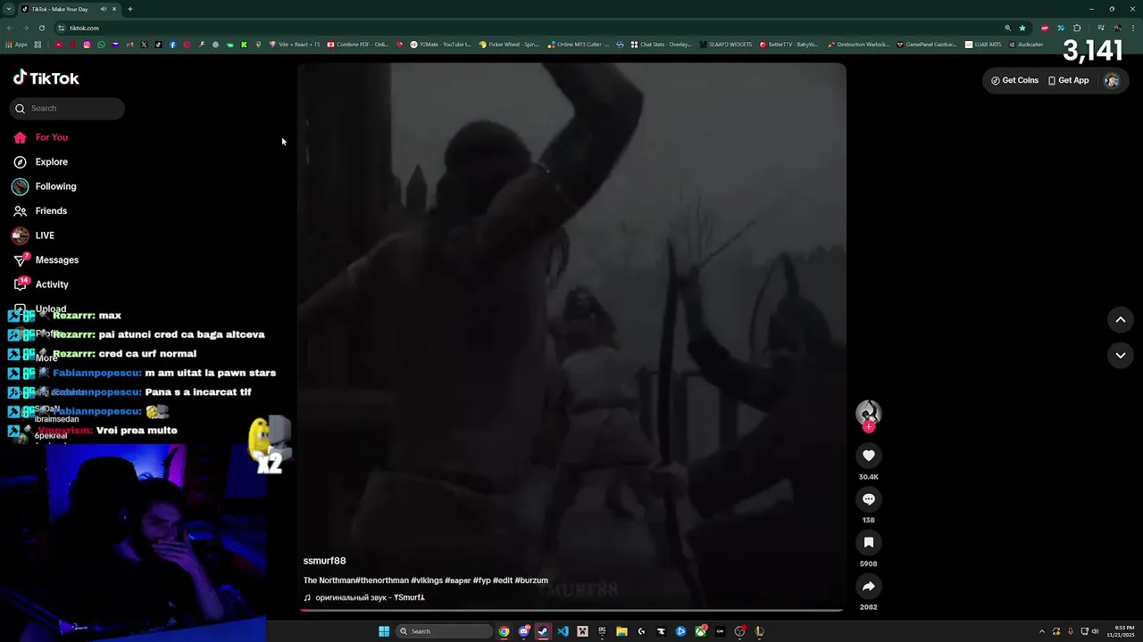Open the LUAR ARTS bookmark

pos(983,45)
